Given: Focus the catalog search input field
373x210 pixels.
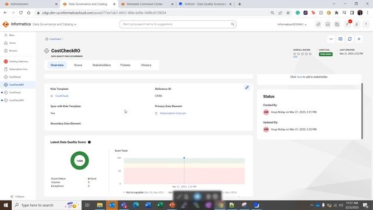Looking at the screenshot, I should (x=175, y=24).
